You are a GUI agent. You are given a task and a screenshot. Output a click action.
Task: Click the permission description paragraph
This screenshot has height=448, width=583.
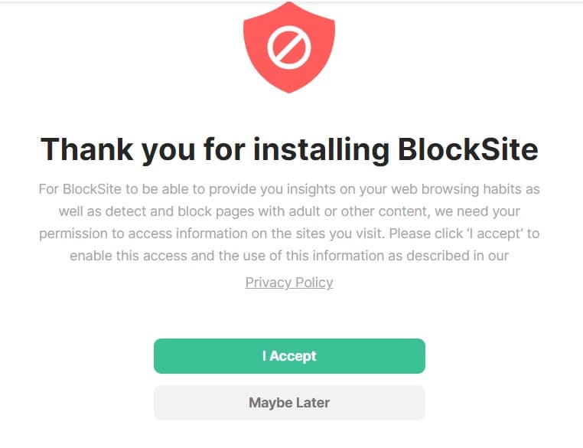click(289, 222)
